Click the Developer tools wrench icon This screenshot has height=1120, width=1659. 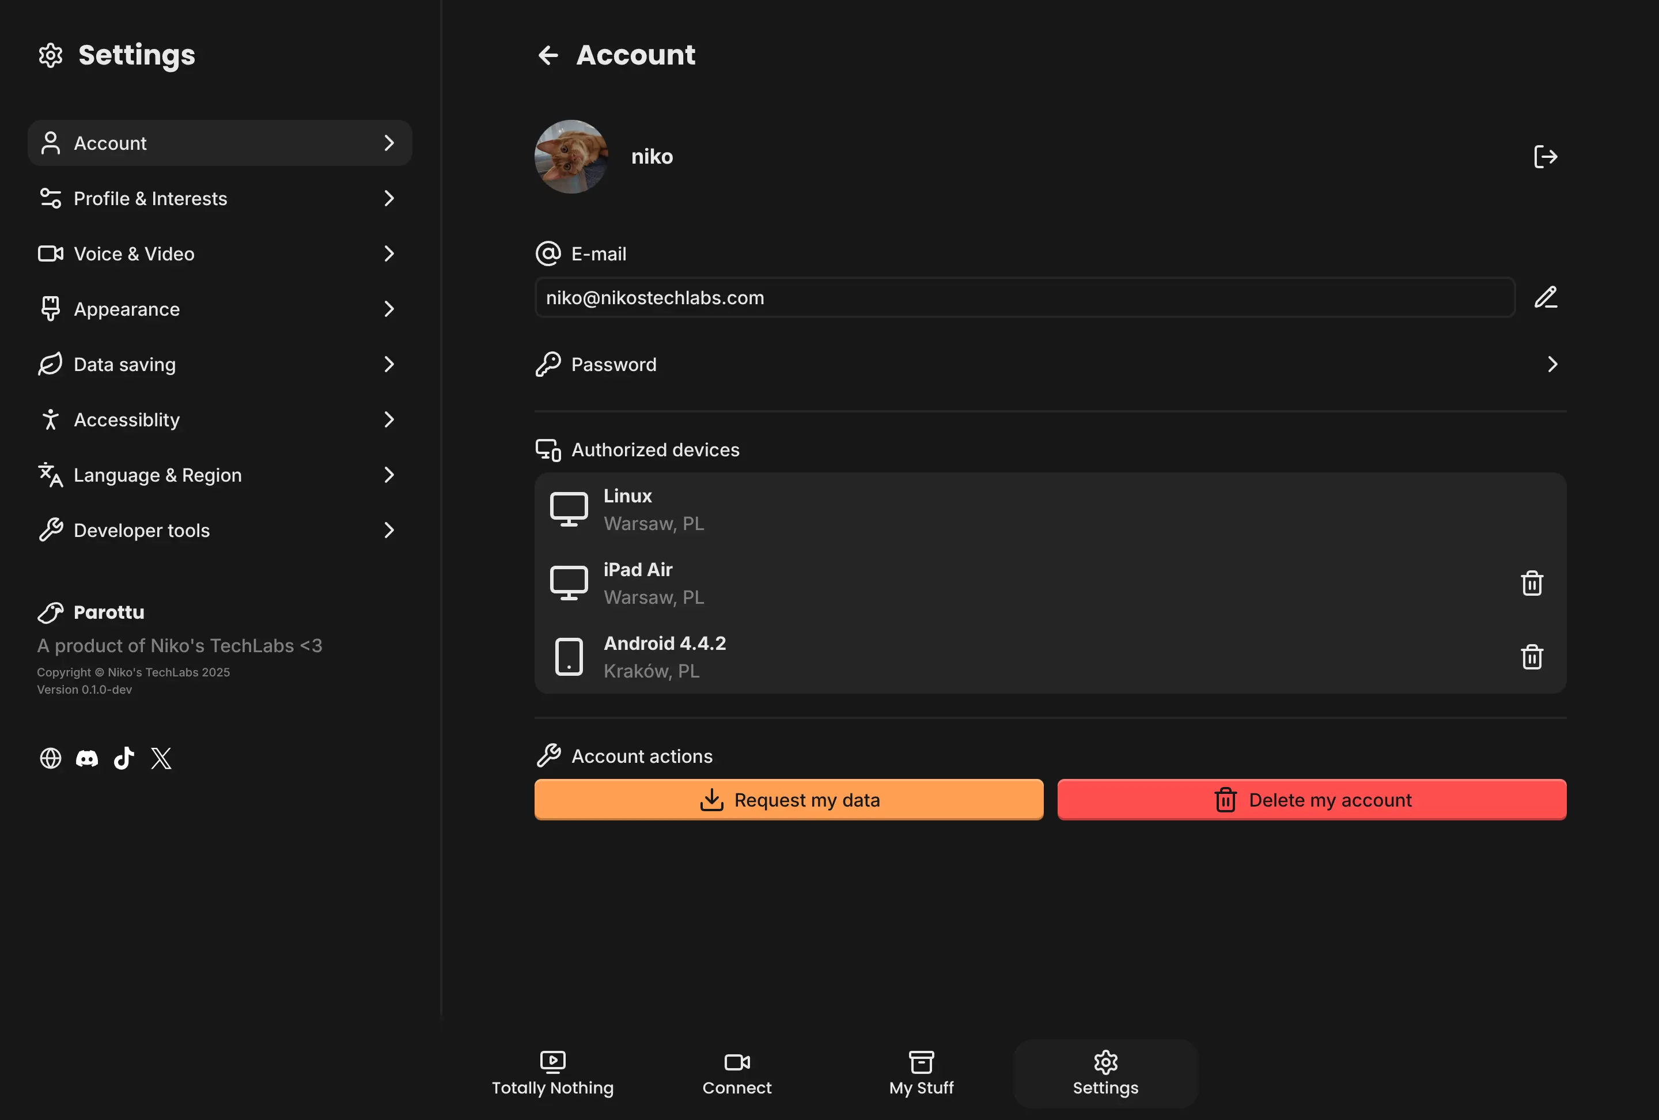click(x=51, y=531)
